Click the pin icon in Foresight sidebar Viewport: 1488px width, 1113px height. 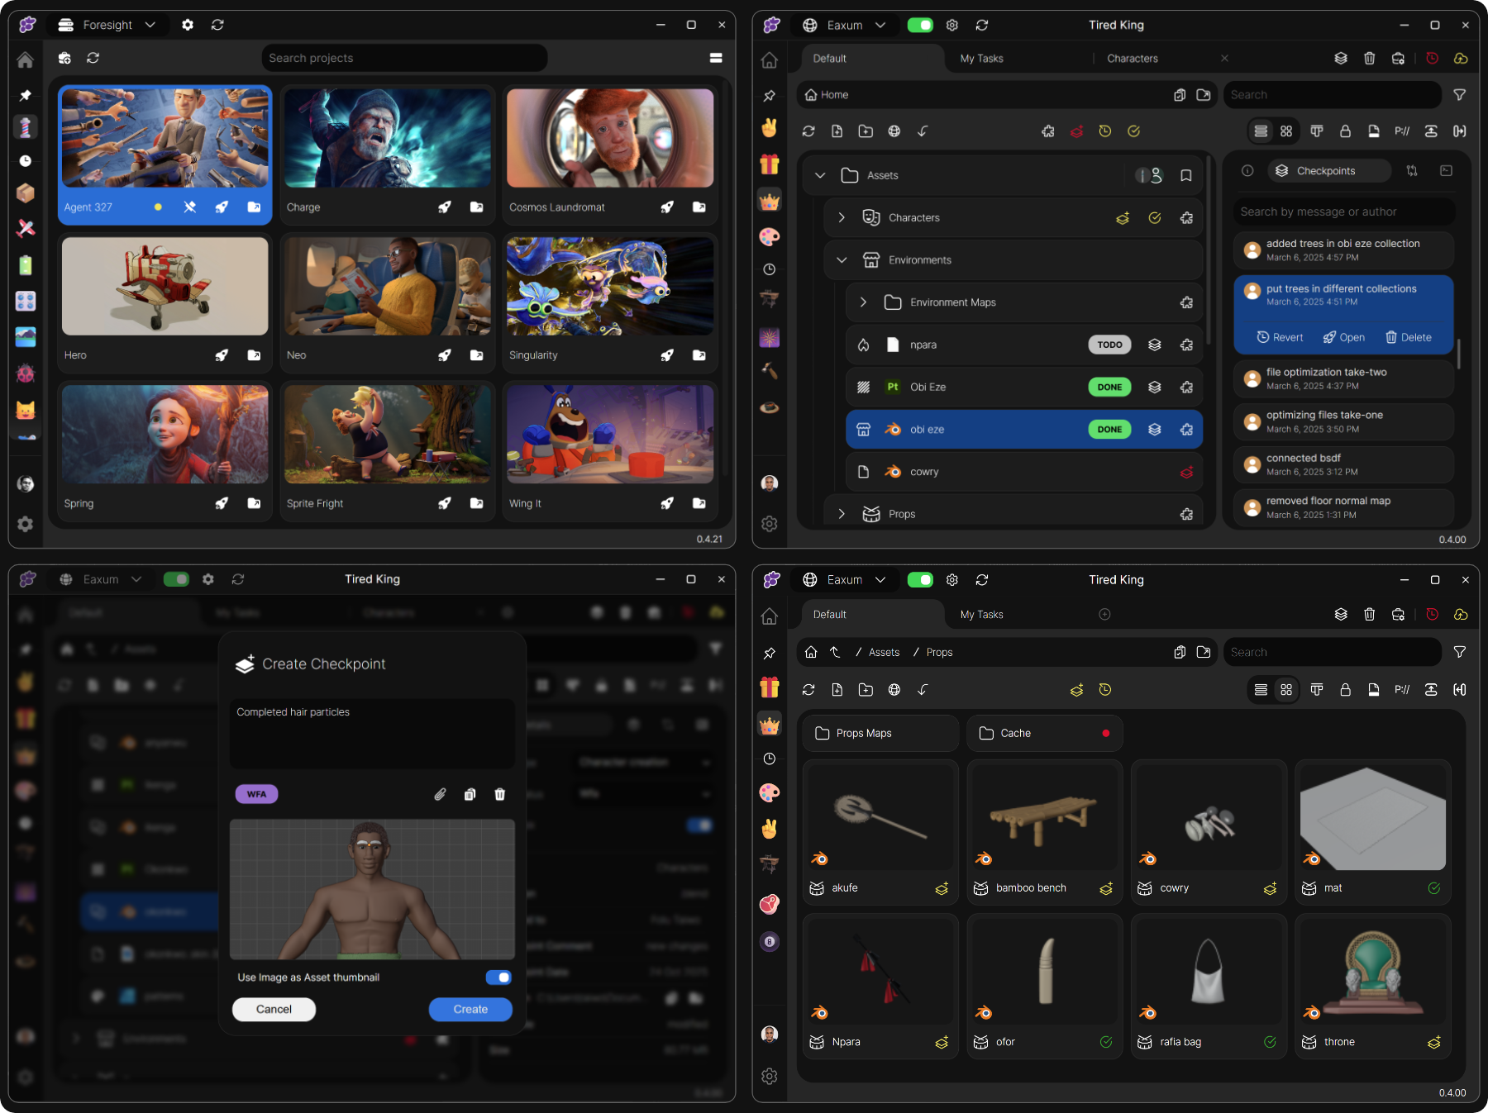[26, 95]
